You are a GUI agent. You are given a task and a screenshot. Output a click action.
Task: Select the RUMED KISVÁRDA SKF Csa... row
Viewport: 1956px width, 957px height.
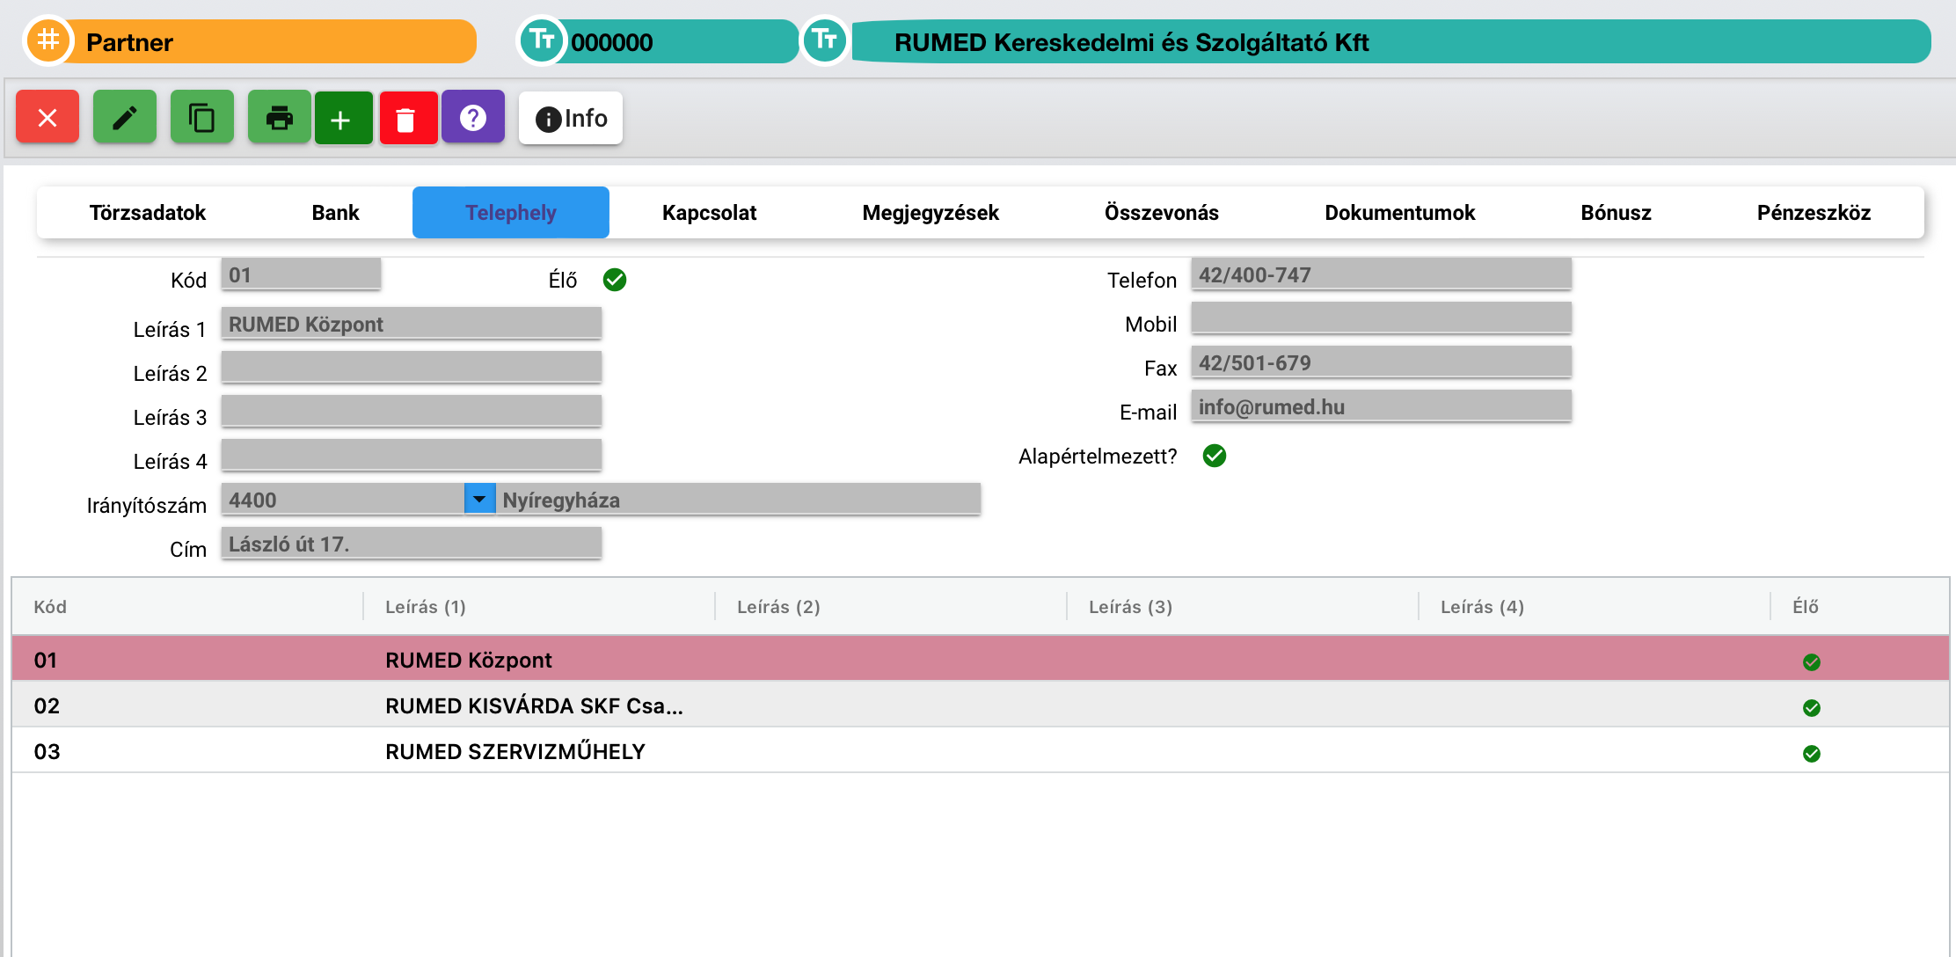[x=981, y=705]
